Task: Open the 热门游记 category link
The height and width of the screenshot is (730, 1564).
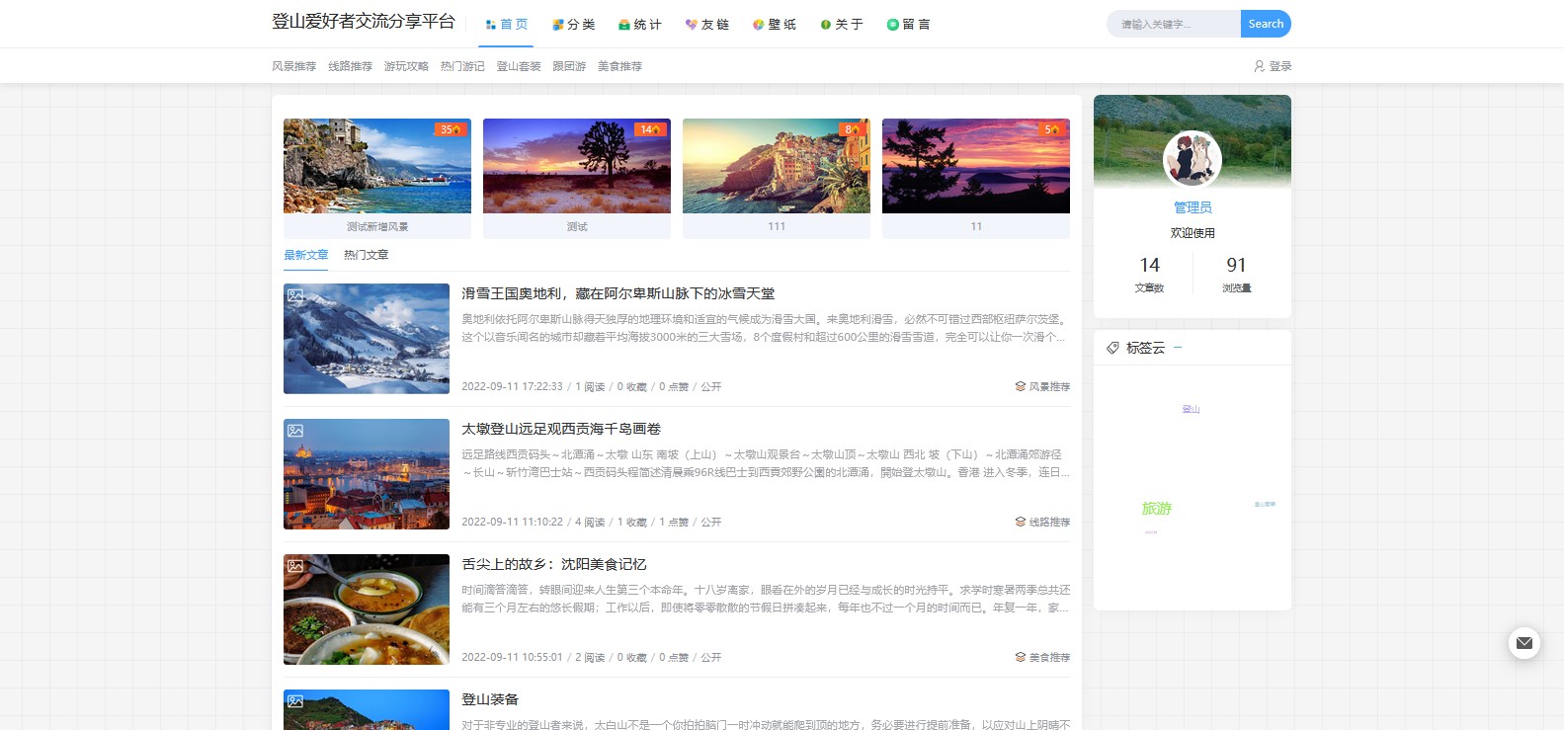Action: tap(462, 66)
